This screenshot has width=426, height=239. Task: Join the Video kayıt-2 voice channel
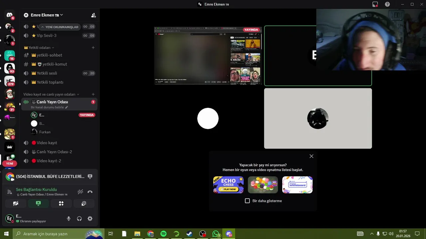(x=59, y=161)
